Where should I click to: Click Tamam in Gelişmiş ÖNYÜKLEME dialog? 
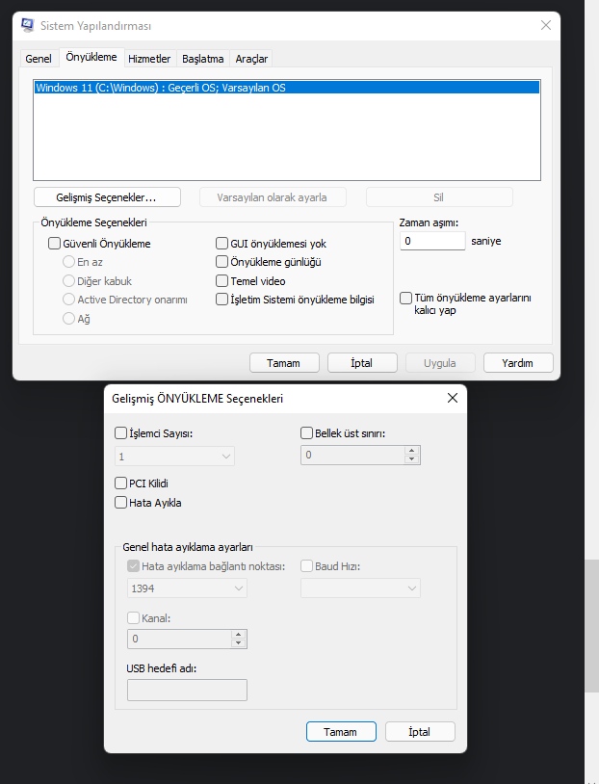(341, 731)
